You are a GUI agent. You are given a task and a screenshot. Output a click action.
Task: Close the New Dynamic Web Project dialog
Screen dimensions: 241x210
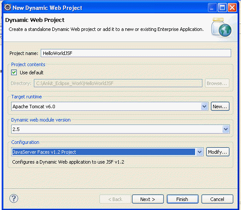point(232,8)
